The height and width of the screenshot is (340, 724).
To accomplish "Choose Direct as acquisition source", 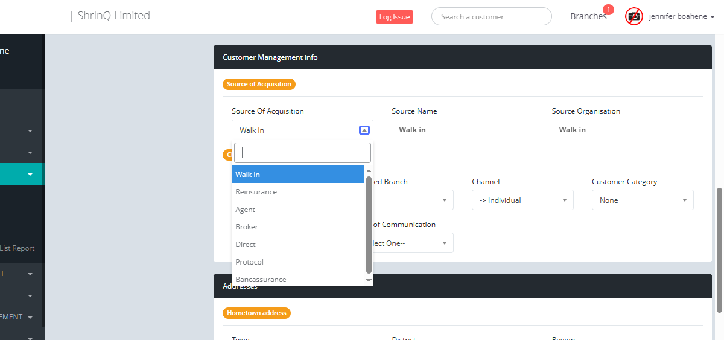I will point(246,245).
